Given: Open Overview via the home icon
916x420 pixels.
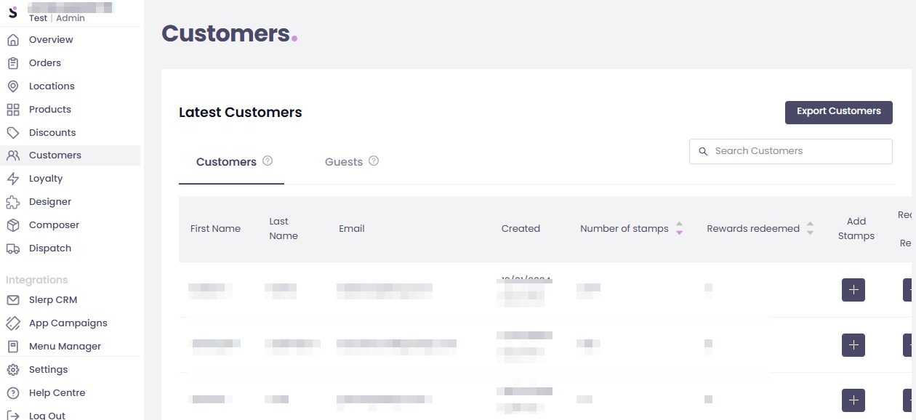Looking at the screenshot, I should [13, 40].
